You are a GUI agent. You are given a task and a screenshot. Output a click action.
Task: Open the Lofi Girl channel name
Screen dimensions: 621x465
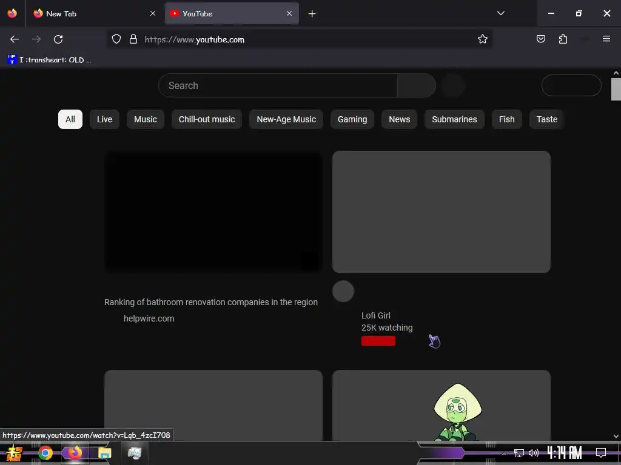(376, 315)
